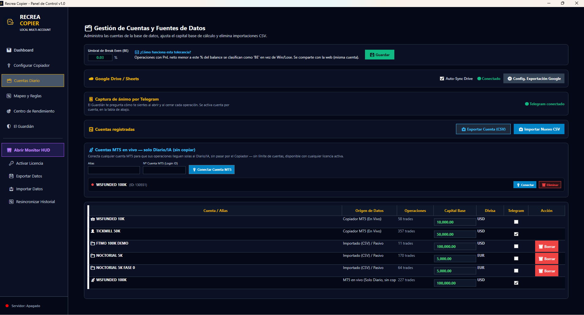
Task: Click Importar Nuevo CSV button
Action: (539, 129)
